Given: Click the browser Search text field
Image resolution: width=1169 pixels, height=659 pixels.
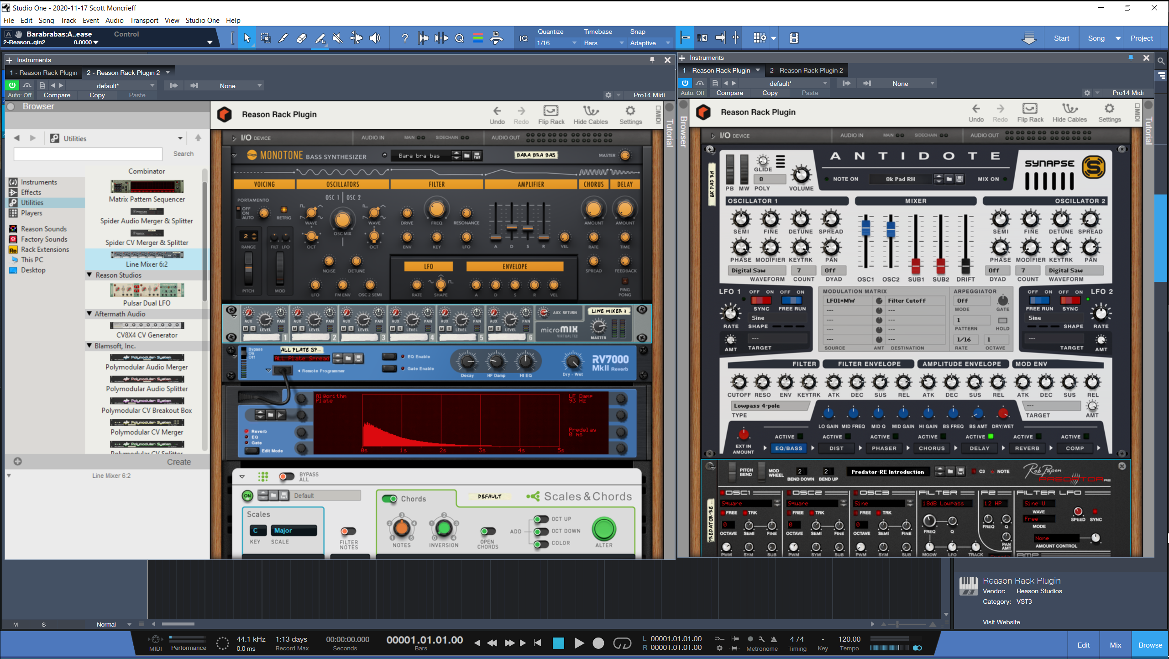Looking at the screenshot, I should pos(88,154).
